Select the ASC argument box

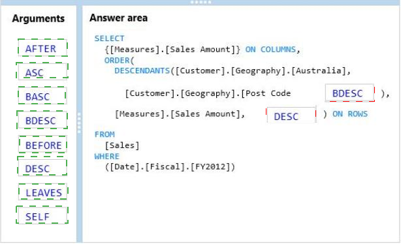click(42, 71)
